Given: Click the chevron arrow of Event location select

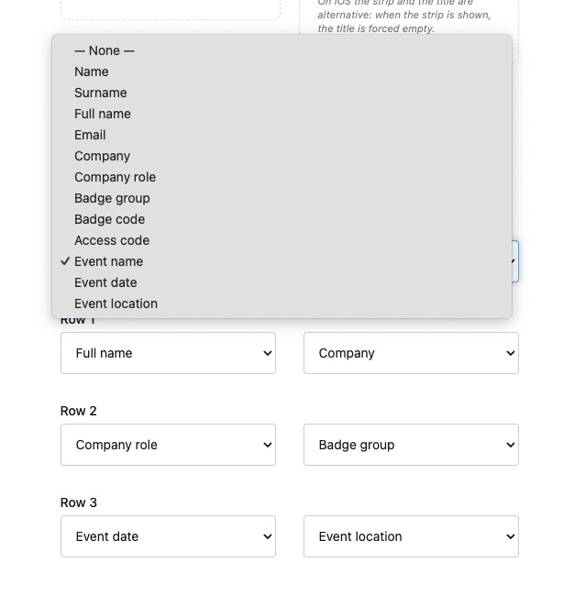Looking at the screenshot, I should click(511, 536).
